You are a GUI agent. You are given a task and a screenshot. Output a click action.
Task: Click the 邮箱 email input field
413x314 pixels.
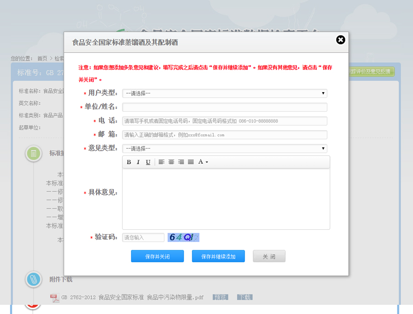(224, 135)
